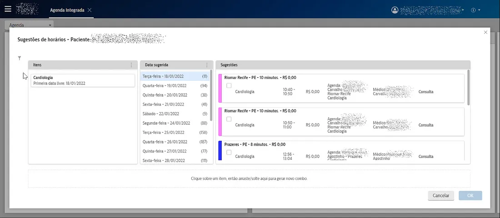
Task: Switch to the Agenda Integrada tab
Action: tap(66, 10)
